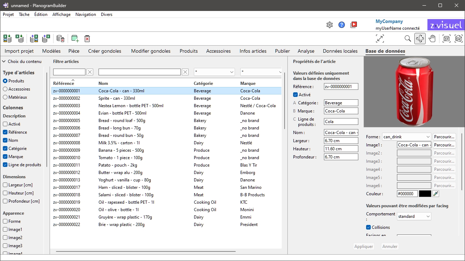The height and width of the screenshot is (261, 465).
Task: Select the orbit rotate view tool
Action: [420, 38]
